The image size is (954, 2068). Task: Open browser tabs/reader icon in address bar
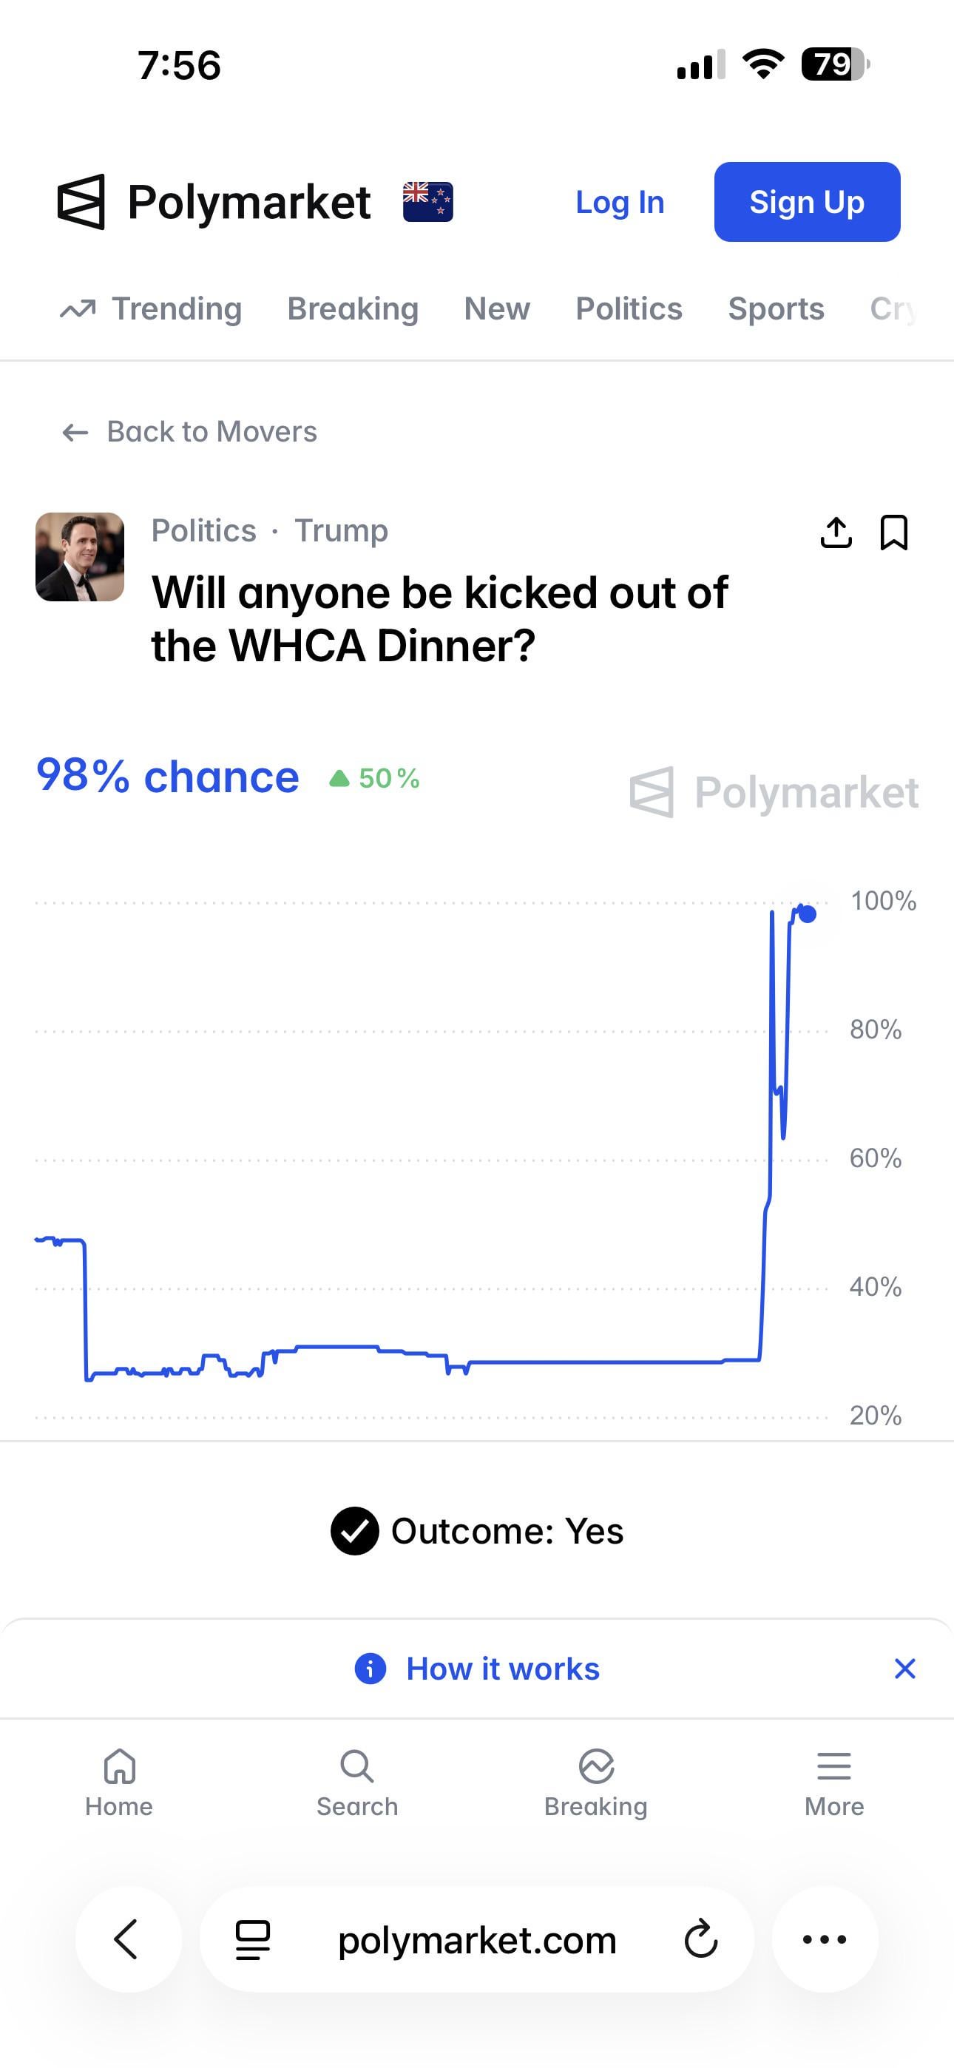[252, 1939]
